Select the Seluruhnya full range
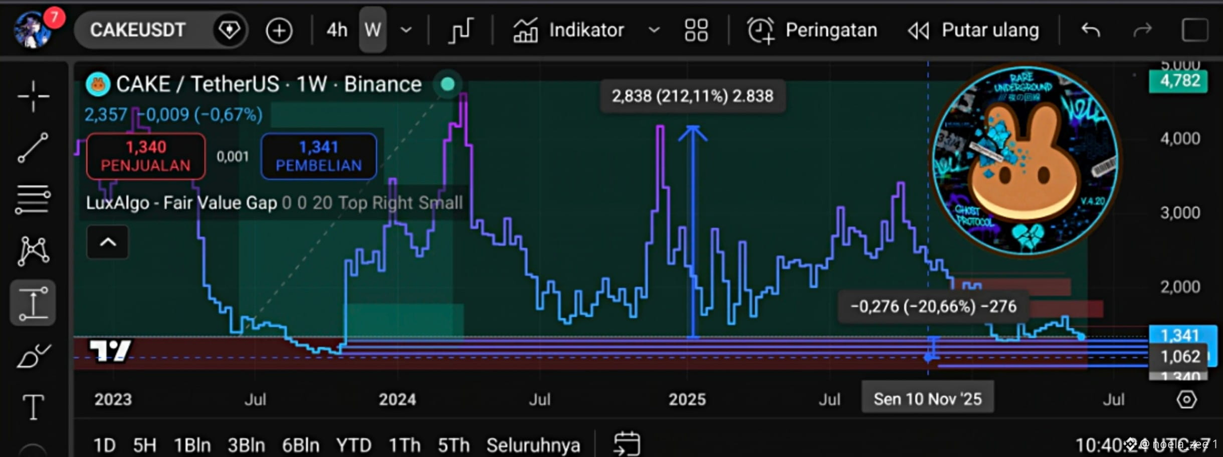The width and height of the screenshot is (1223, 457). [533, 445]
